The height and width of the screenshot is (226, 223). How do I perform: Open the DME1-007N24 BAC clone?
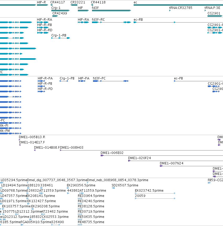coord(192,166)
